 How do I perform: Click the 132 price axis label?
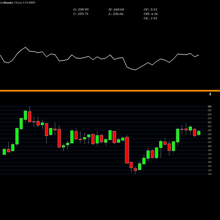click(209, 174)
